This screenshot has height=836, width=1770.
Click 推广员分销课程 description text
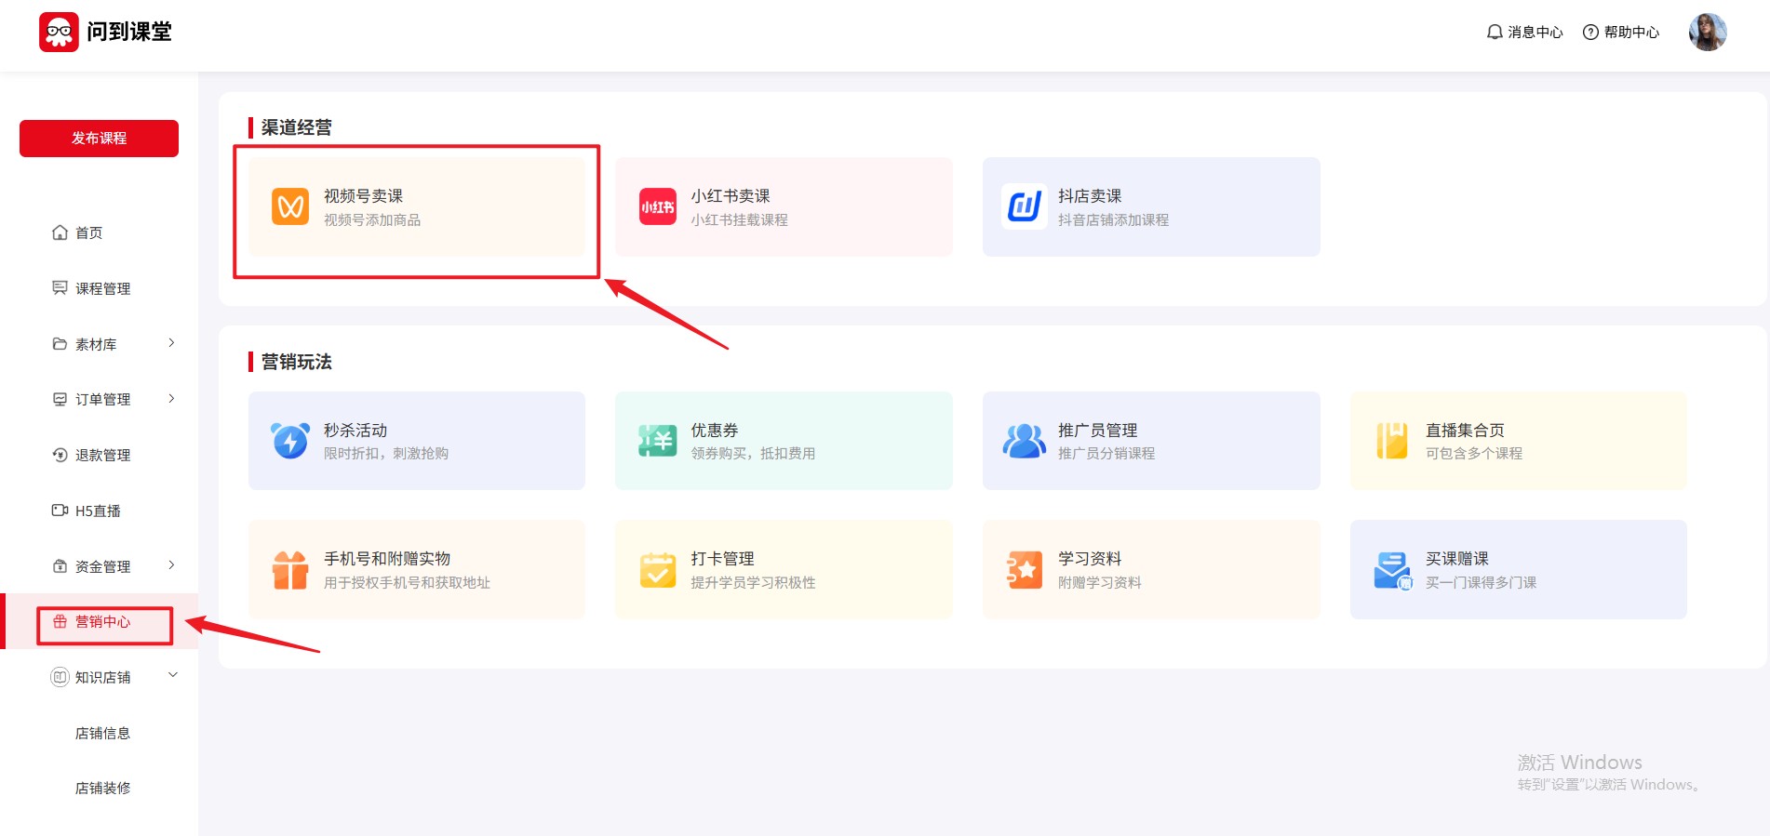coord(1106,454)
